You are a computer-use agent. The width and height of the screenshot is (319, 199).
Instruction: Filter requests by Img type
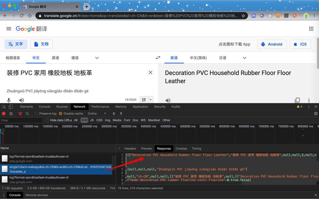(x=107, y=120)
